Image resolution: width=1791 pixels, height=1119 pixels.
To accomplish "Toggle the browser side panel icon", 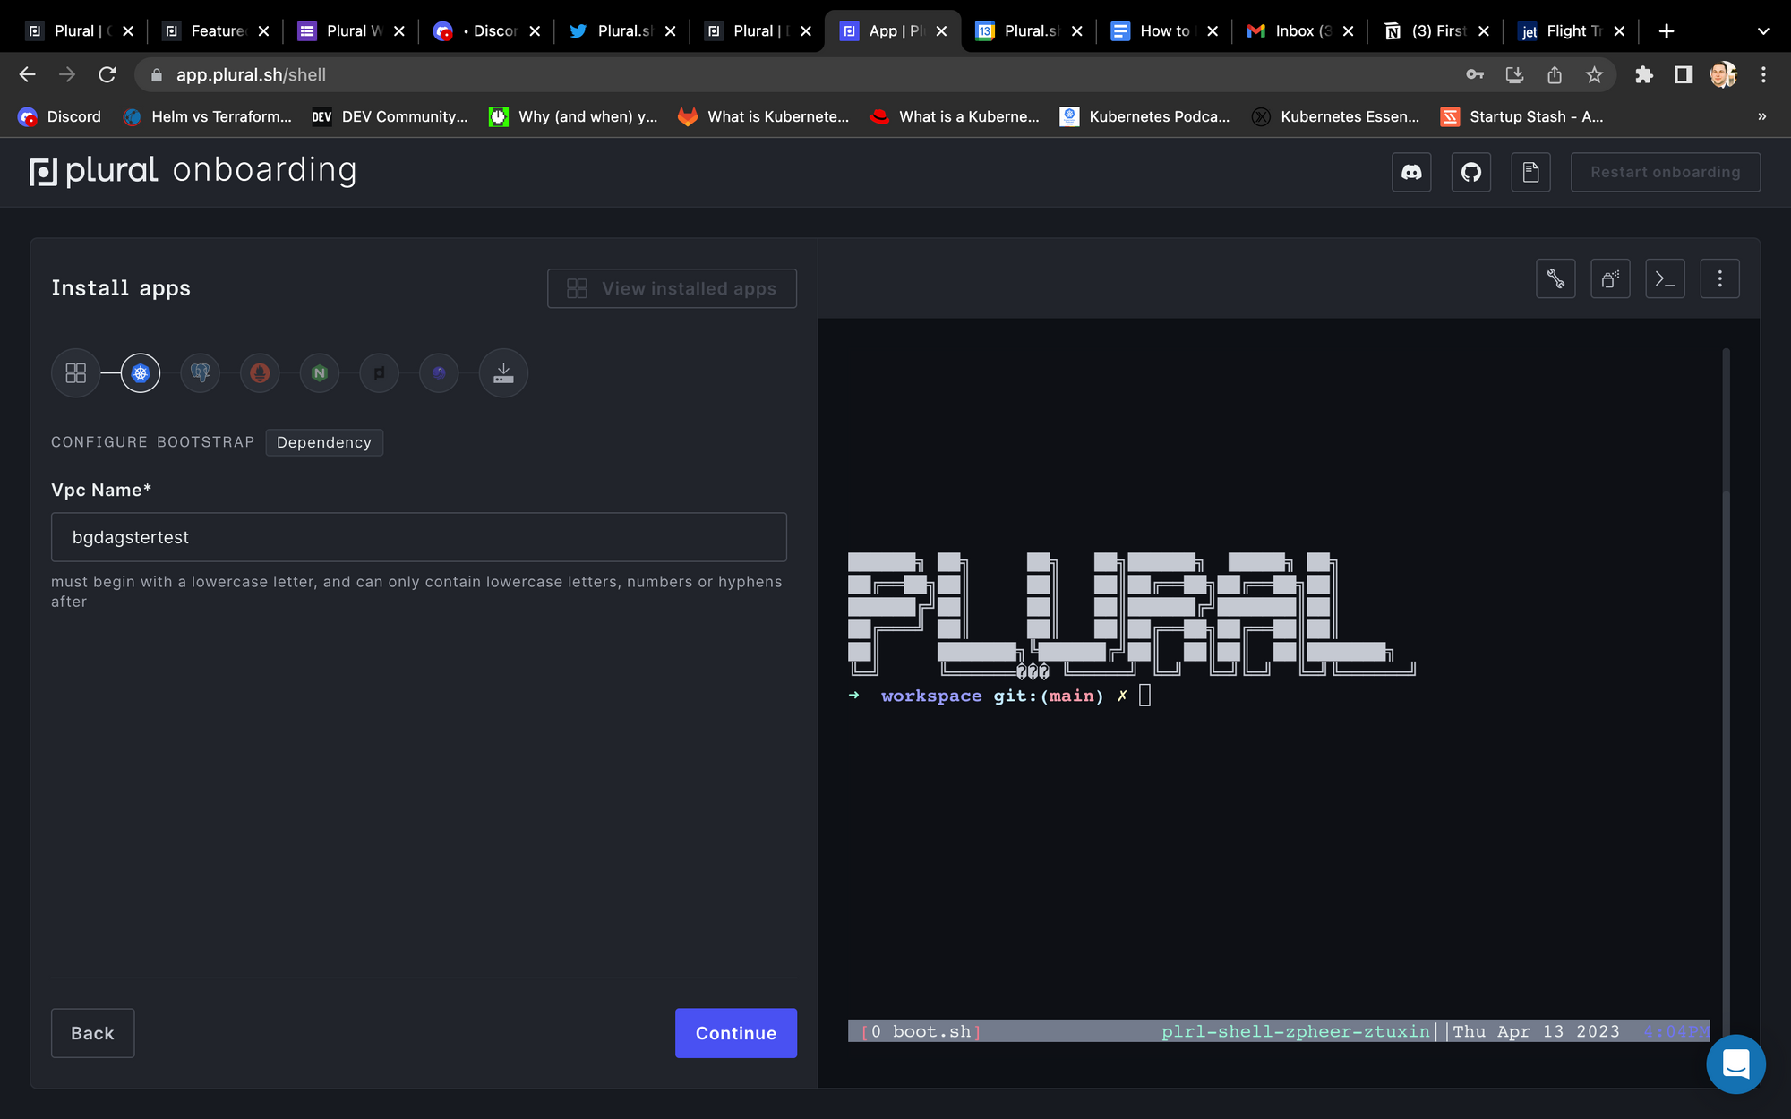I will [x=1684, y=74].
